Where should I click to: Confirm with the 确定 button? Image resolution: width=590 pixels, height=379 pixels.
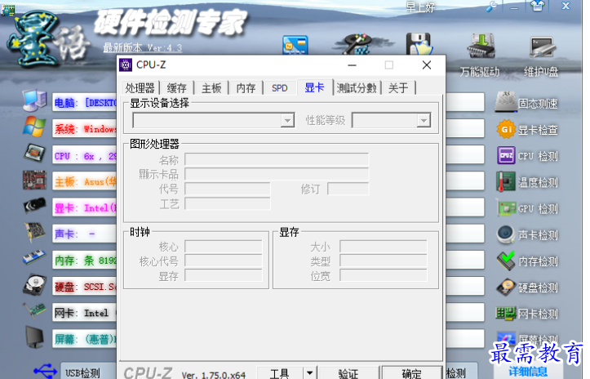[411, 373]
